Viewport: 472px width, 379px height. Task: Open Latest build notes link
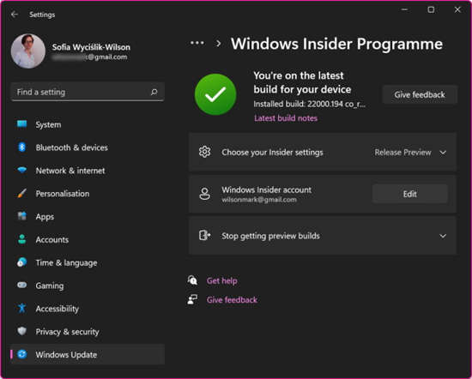pos(286,118)
